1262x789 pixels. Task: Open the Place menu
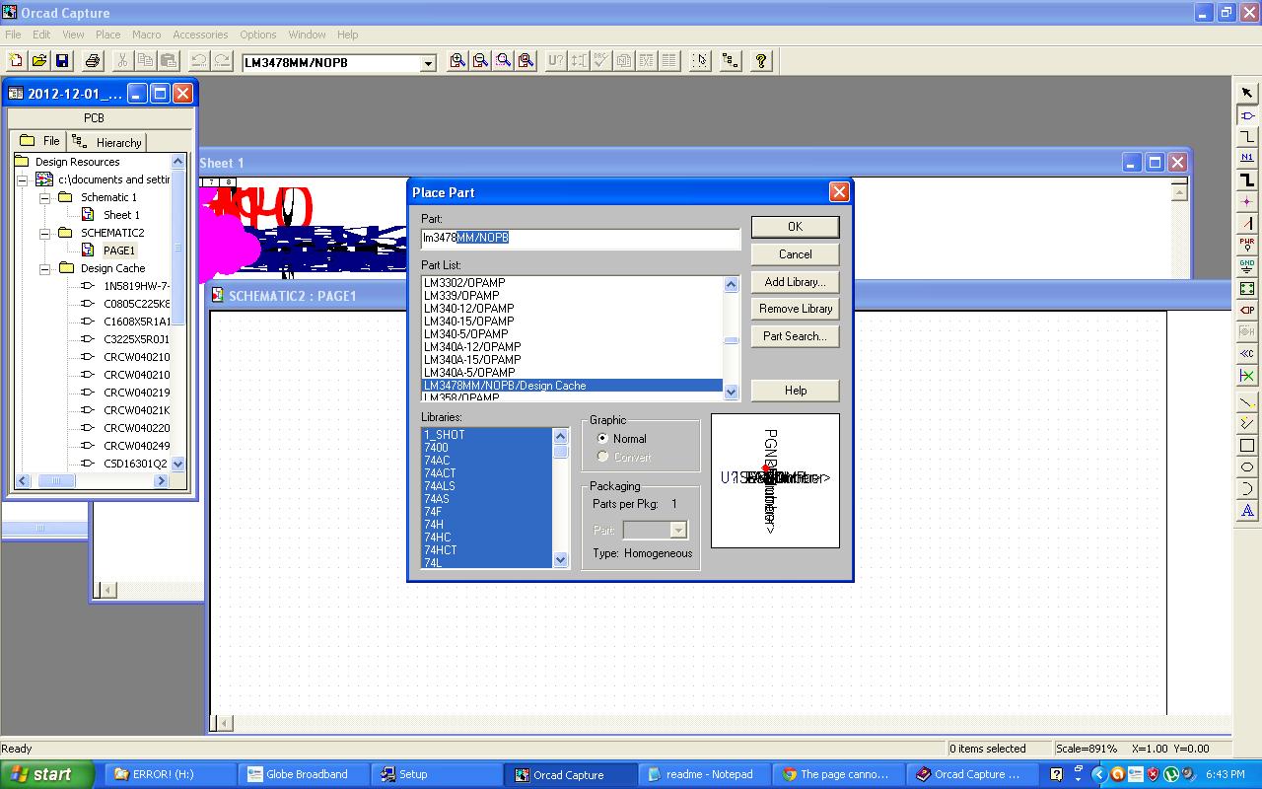point(107,34)
